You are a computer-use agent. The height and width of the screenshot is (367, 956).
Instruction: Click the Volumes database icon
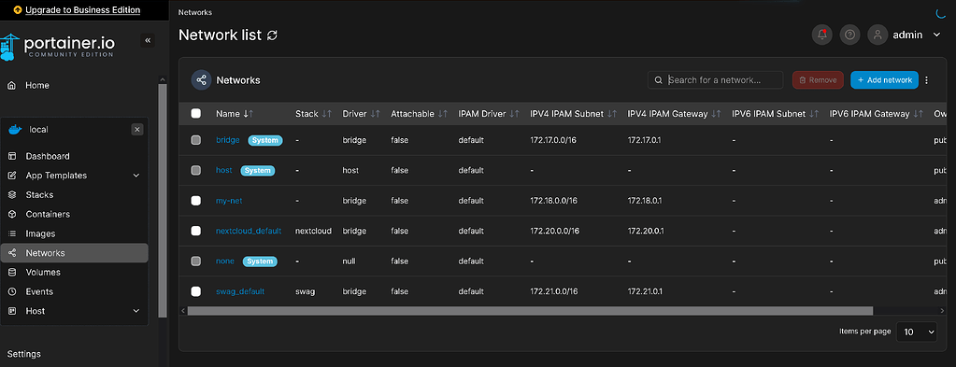coord(11,273)
